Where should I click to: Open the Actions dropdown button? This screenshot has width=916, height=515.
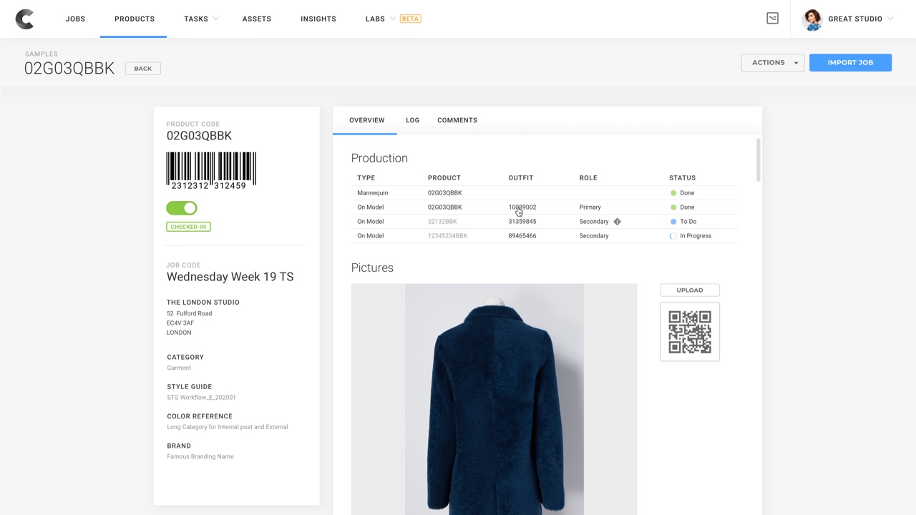pyautogui.click(x=772, y=63)
